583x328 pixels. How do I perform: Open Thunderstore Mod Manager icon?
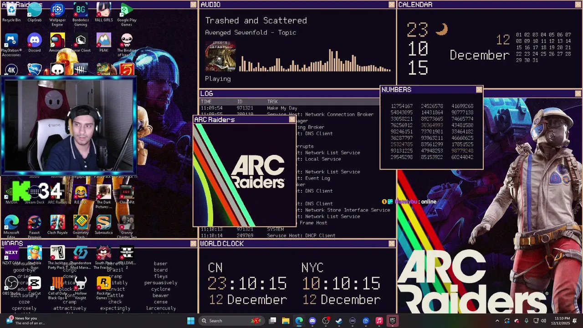pos(81,256)
